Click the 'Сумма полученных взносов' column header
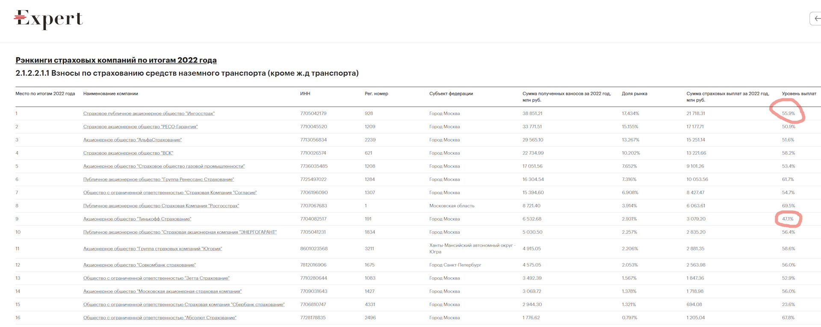The image size is (821, 327). (567, 97)
